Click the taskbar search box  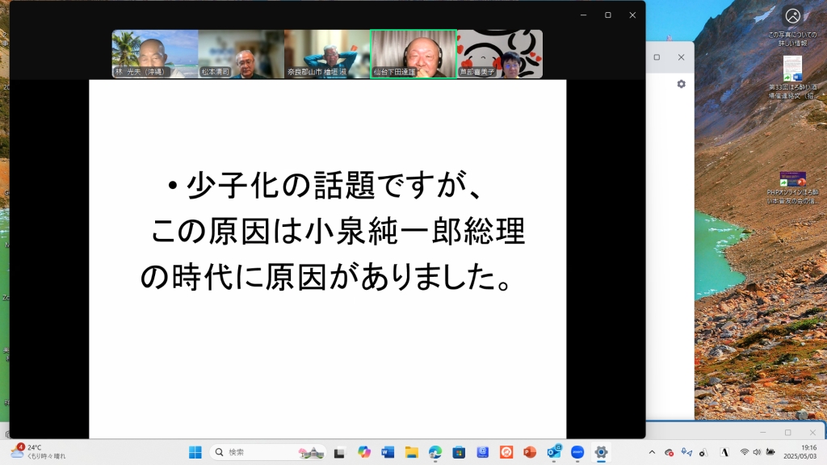click(x=268, y=452)
